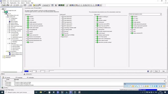168x94 pixels.
Task: Toggle the Errors checkbox in output panel
Action: 5,77
